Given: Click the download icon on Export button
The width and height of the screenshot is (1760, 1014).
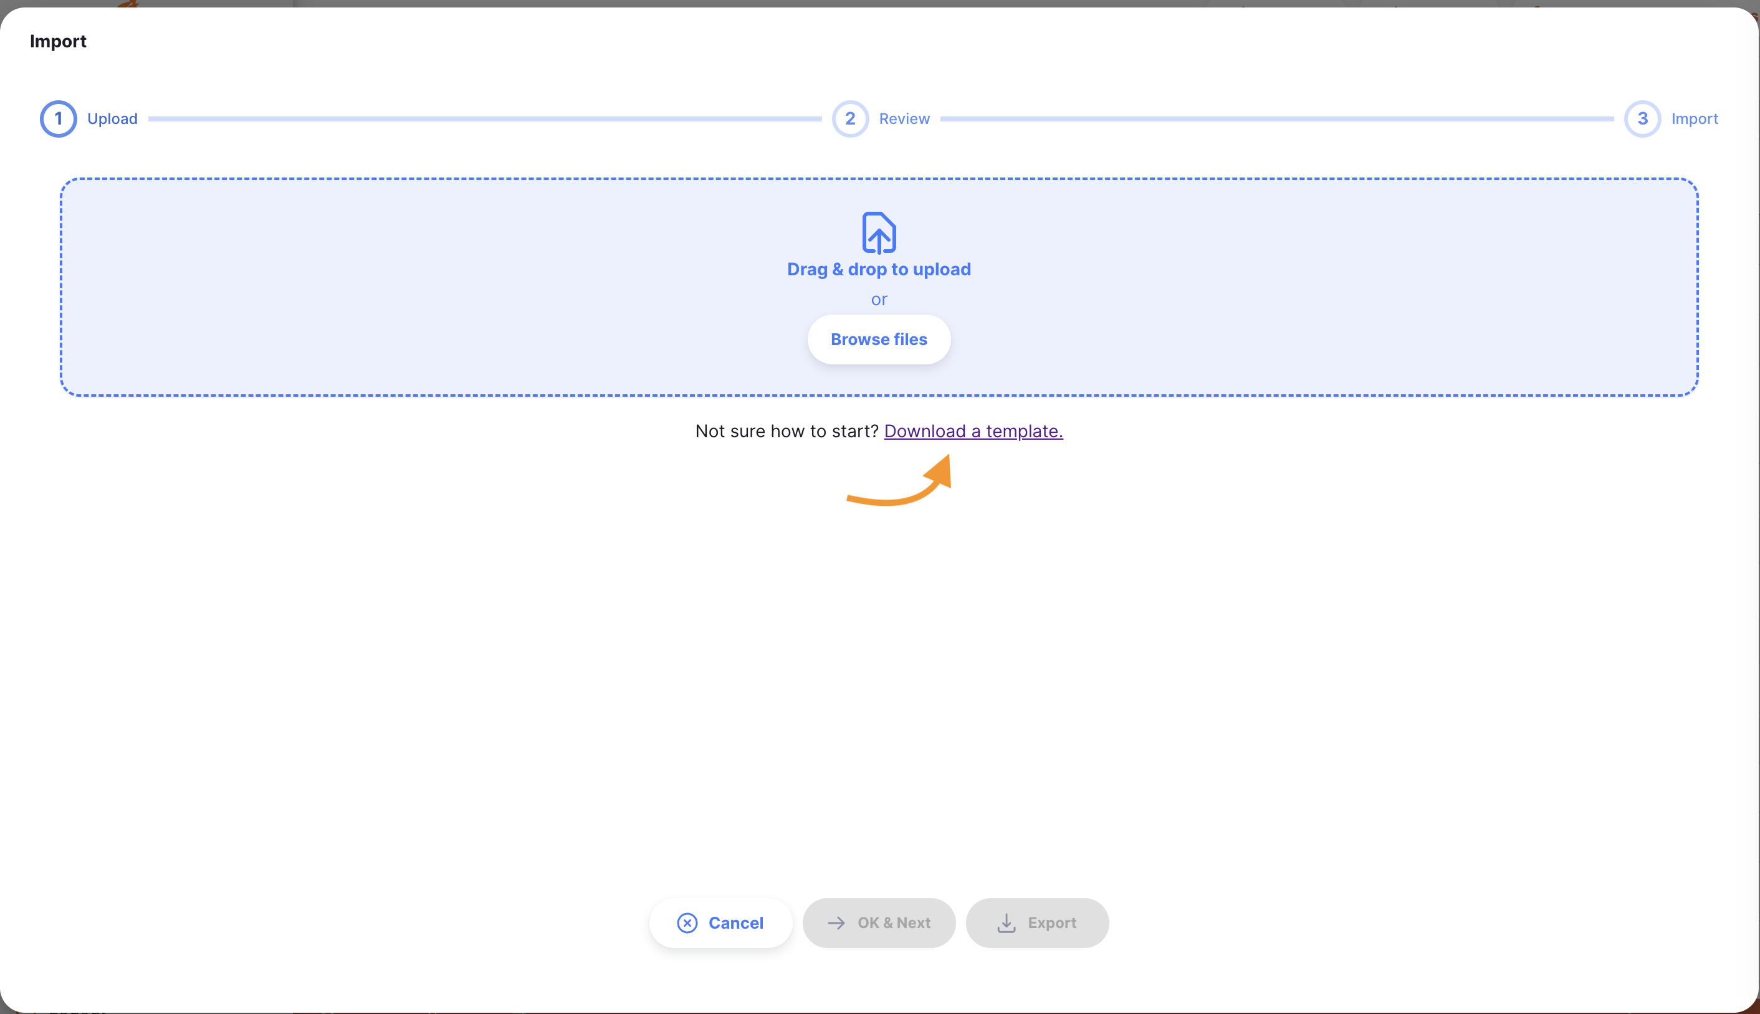Looking at the screenshot, I should pyautogui.click(x=1006, y=922).
